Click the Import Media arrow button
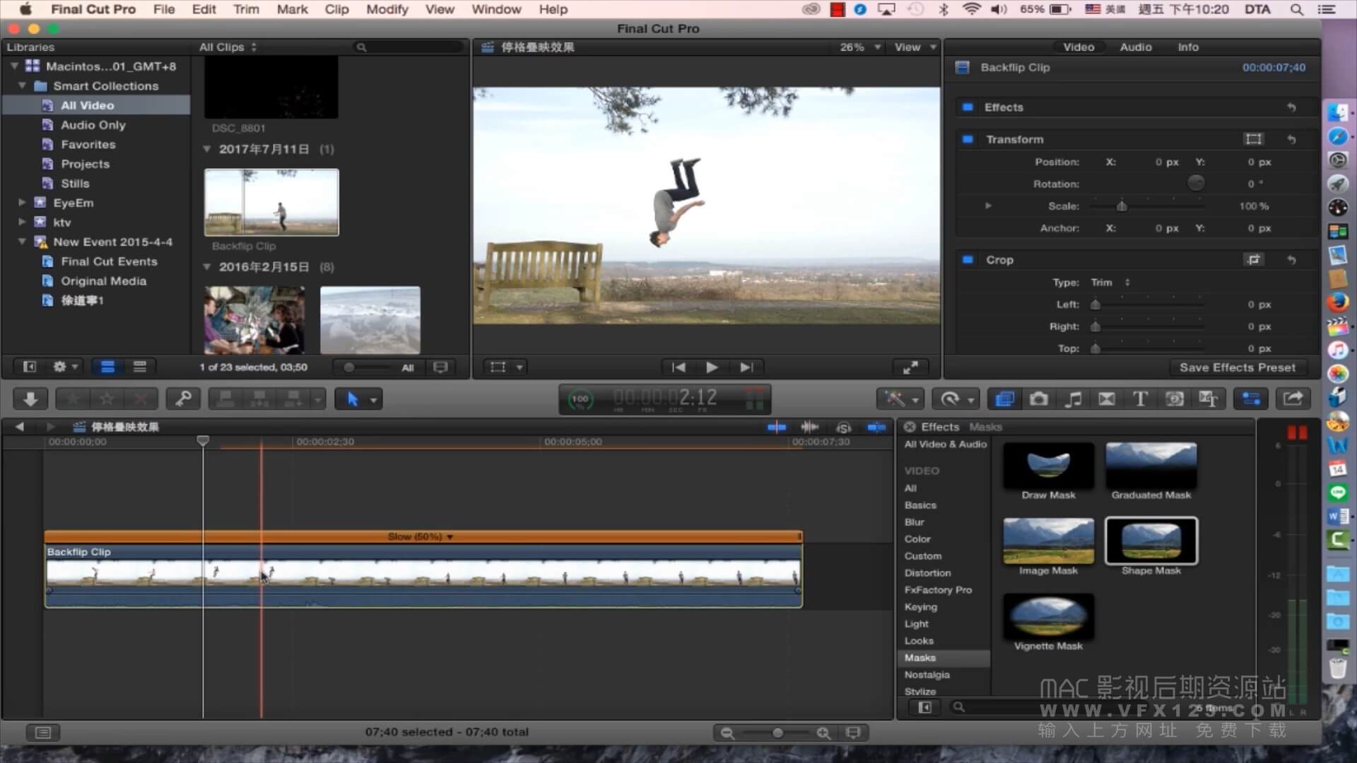Image resolution: width=1357 pixels, height=763 pixels. click(x=30, y=399)
